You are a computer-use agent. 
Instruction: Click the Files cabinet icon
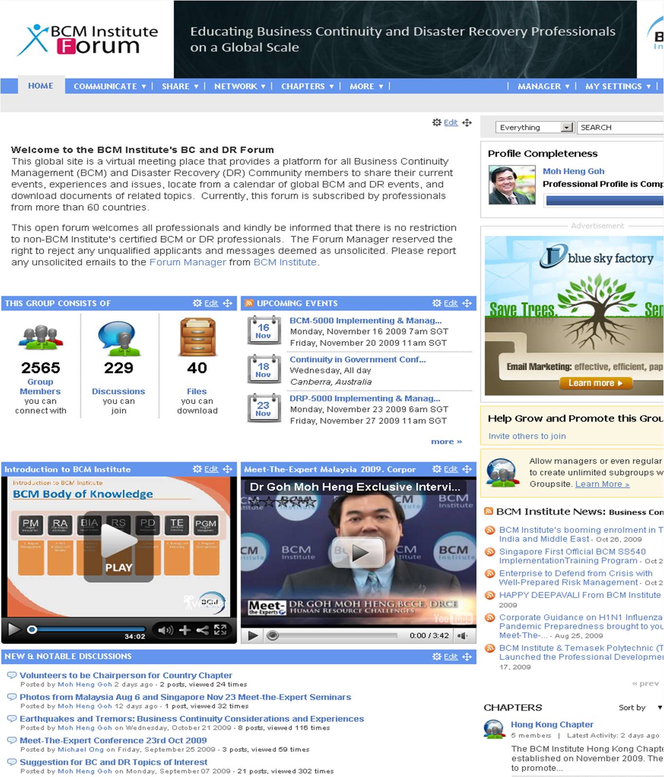click(x=197, y=337)
